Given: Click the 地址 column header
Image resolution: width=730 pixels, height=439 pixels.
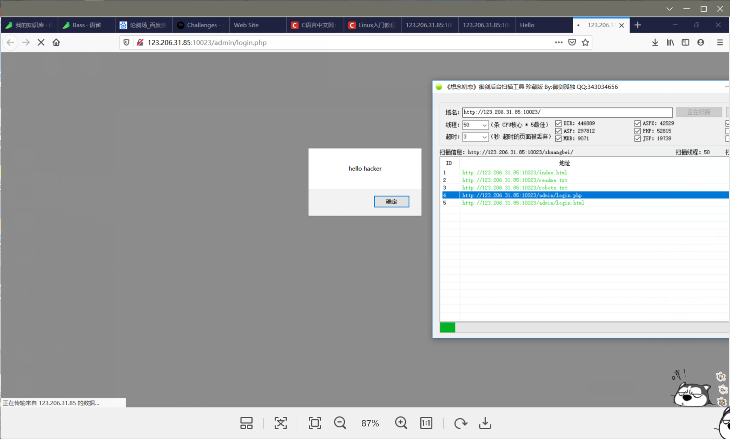Looking at the screenshot, I should click(565, 163).
